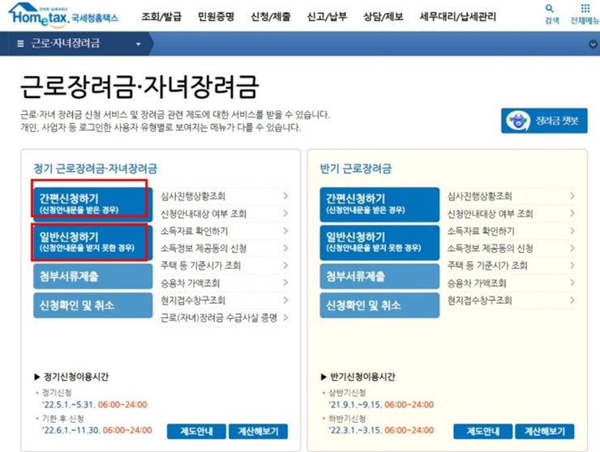600x452 pixels.
Task: Click 제도안내 button in the 반기 panel
Action: pyautogui.click(x=483, y=432)
